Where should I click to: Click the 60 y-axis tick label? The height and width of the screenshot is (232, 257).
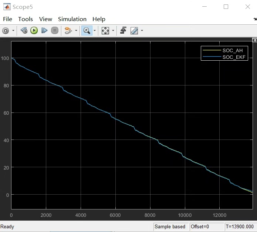tap(6, 113)
